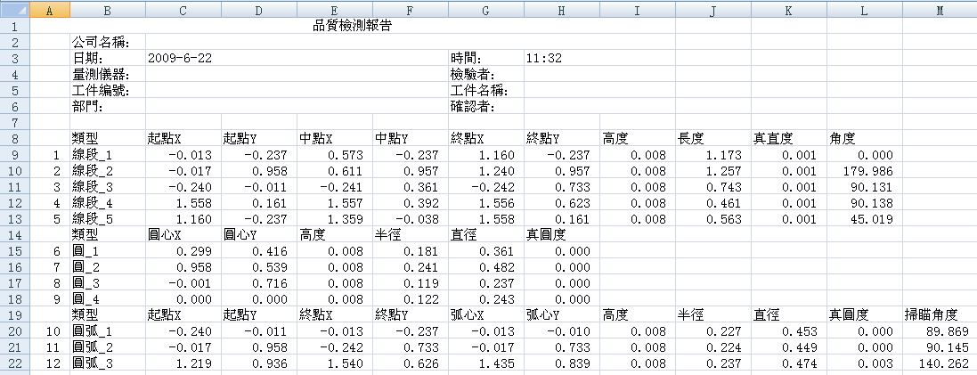The image size is (977, 375).
Task: Click the column M header
Action: [940, 9]
